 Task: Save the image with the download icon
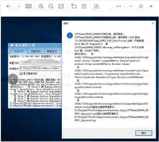(96, 6)
